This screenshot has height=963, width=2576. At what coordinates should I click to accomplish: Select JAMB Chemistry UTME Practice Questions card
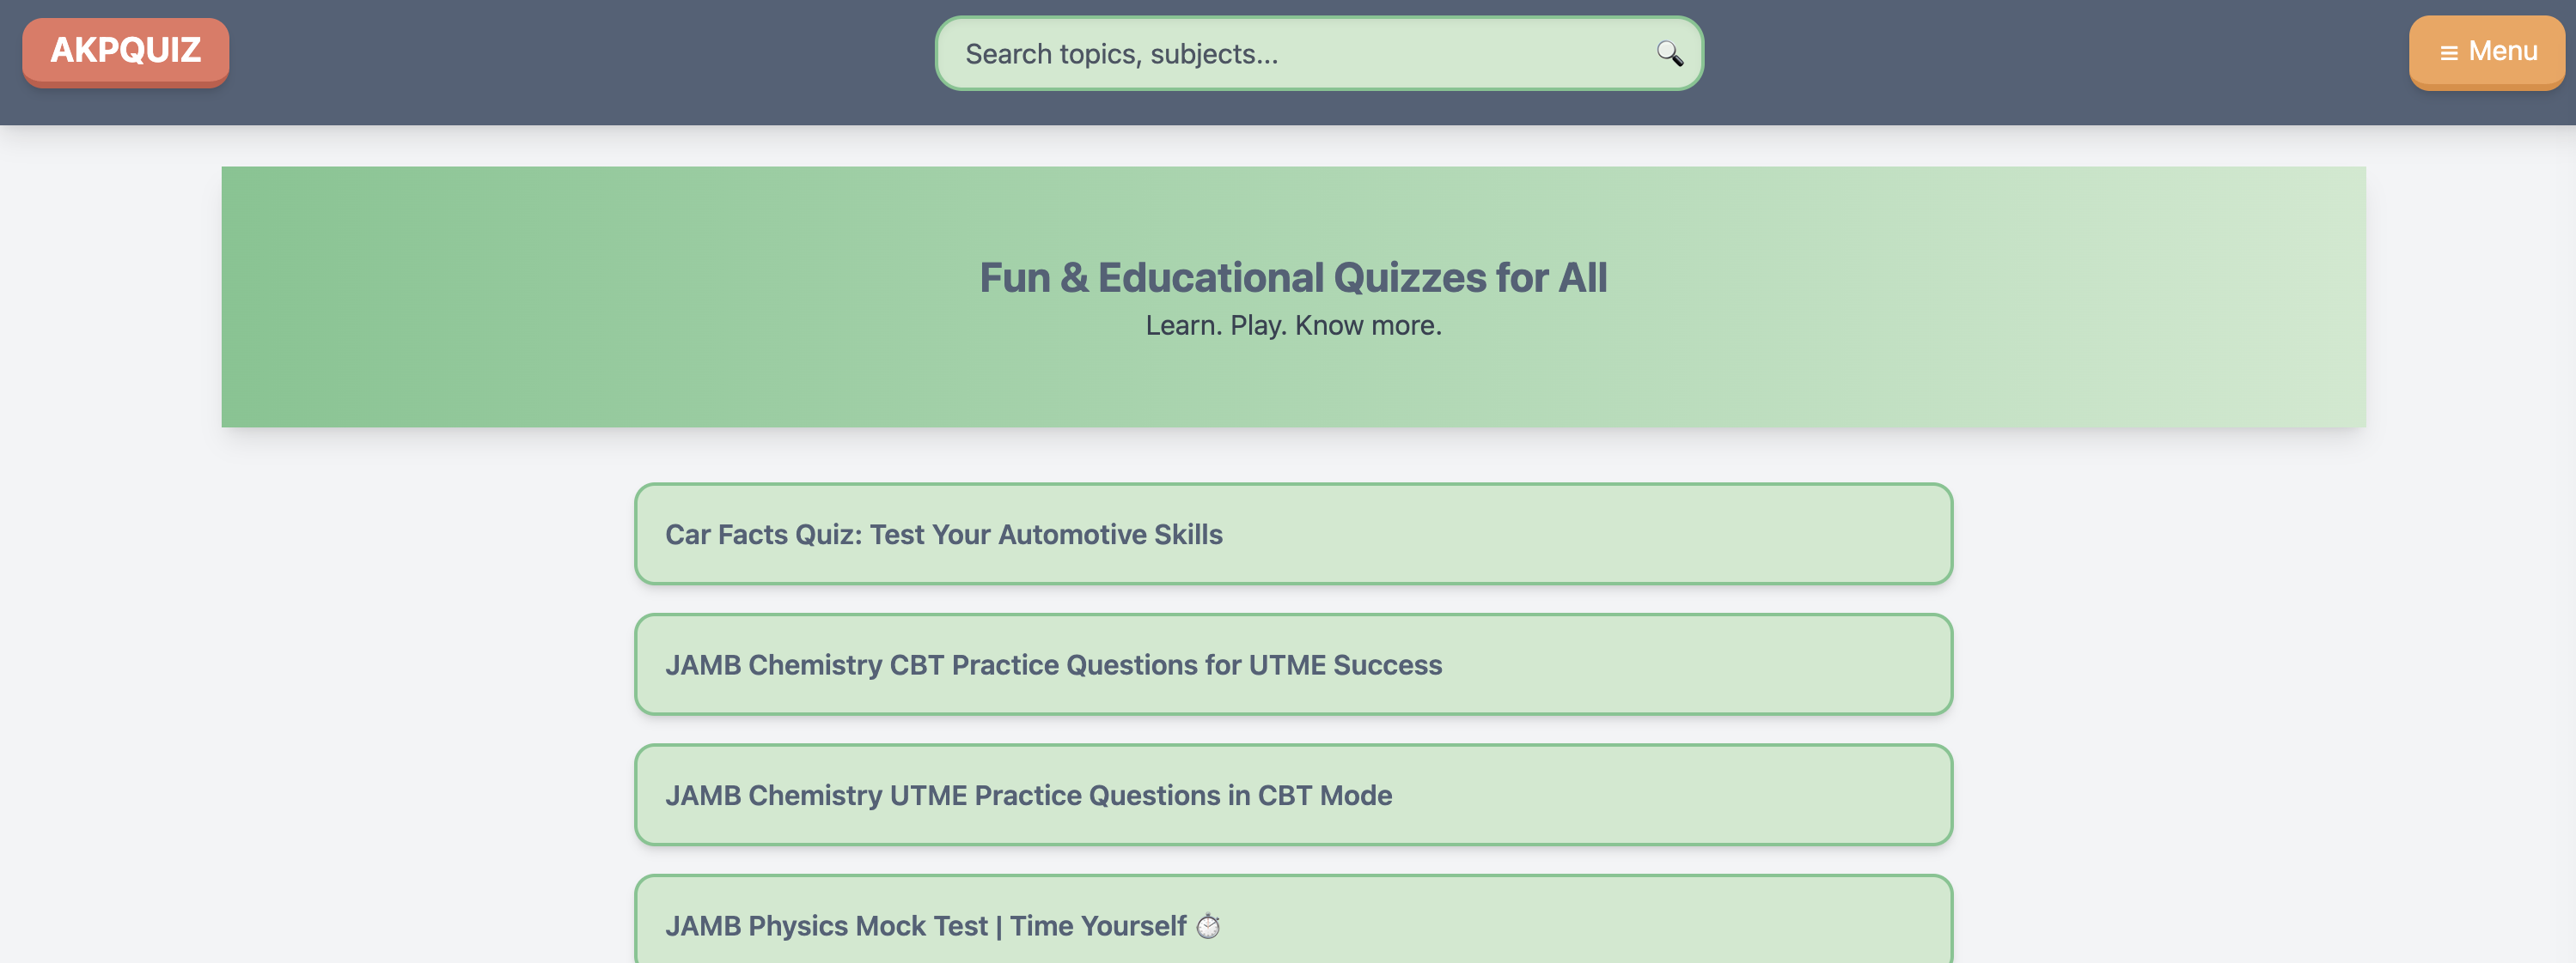pyautogui.click(x=1292, y=795)
